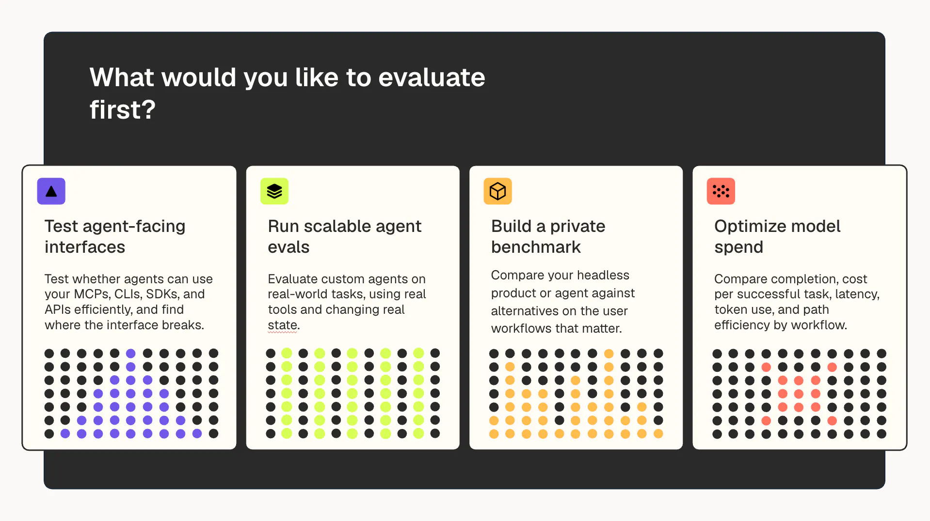Screen dimensions: 930x521
Task: Select the green striped dot graphic
Action: click(x=353, y=393)
